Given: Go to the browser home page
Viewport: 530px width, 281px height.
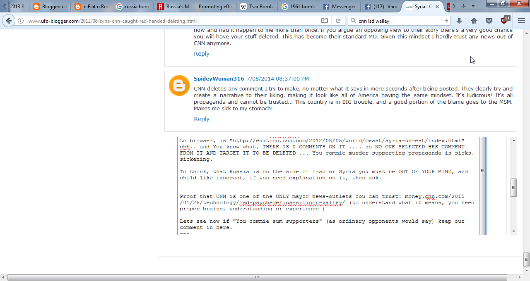Looking at the screenshot, I should (x=474, y=21).
